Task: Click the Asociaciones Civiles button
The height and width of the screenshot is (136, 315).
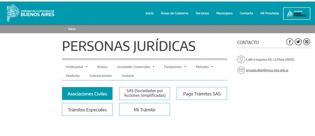Action: pyautogui.click(x=87, y=93)
